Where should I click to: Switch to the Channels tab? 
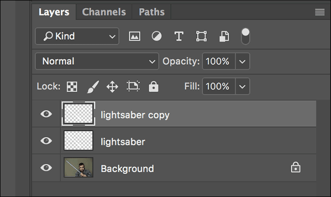point(104,12)
